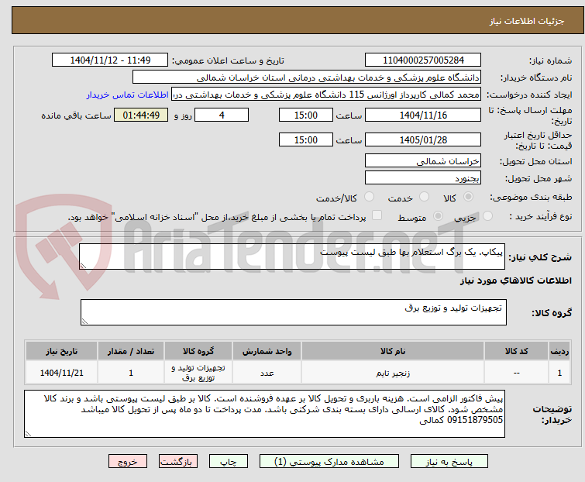Click the نام دستگاه خریدار field
The image size is (585, 482).
[x=307, y=77]
